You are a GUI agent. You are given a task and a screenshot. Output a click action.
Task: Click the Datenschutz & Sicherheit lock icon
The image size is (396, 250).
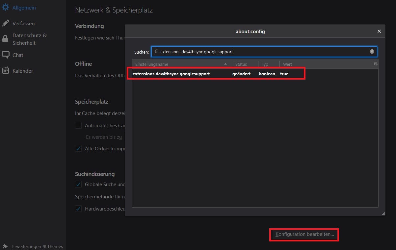point(5,39)
